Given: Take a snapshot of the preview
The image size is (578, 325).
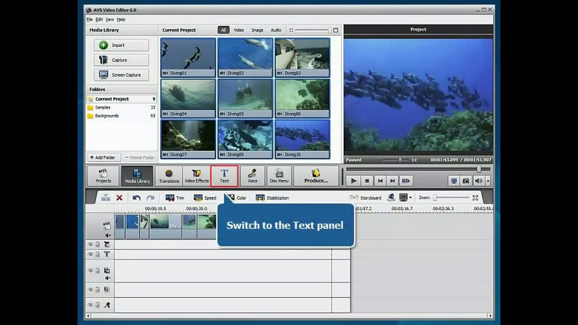Looking at the screenshot, I should pyautogui.click(x=466, y=181).
